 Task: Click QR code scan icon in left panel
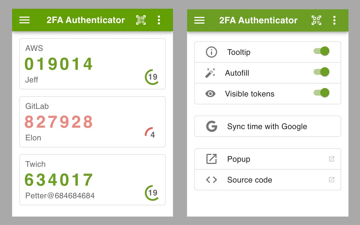click(141, 20)
